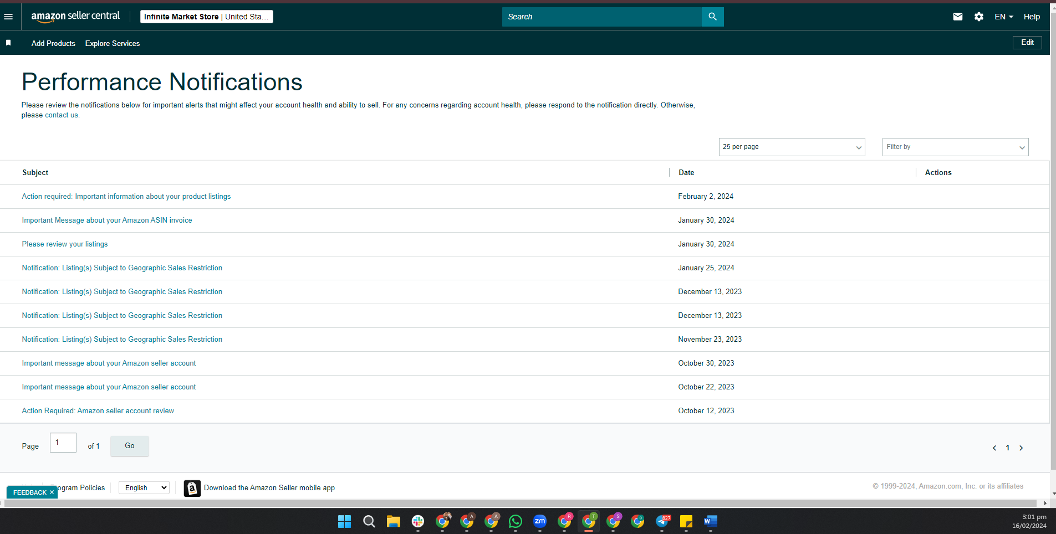Click the Amazon Seller app icon
This screenshot has width=1056, height=534.
click(x=192, y=488)
